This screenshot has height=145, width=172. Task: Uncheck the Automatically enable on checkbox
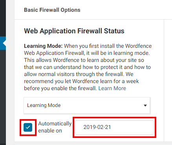click(x=28, y=127)
